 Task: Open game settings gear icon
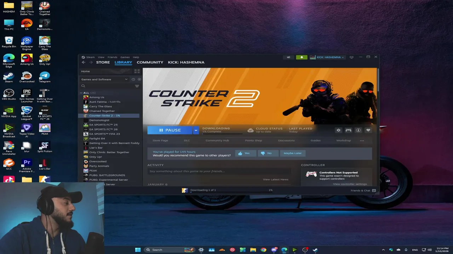coord(338,130)
